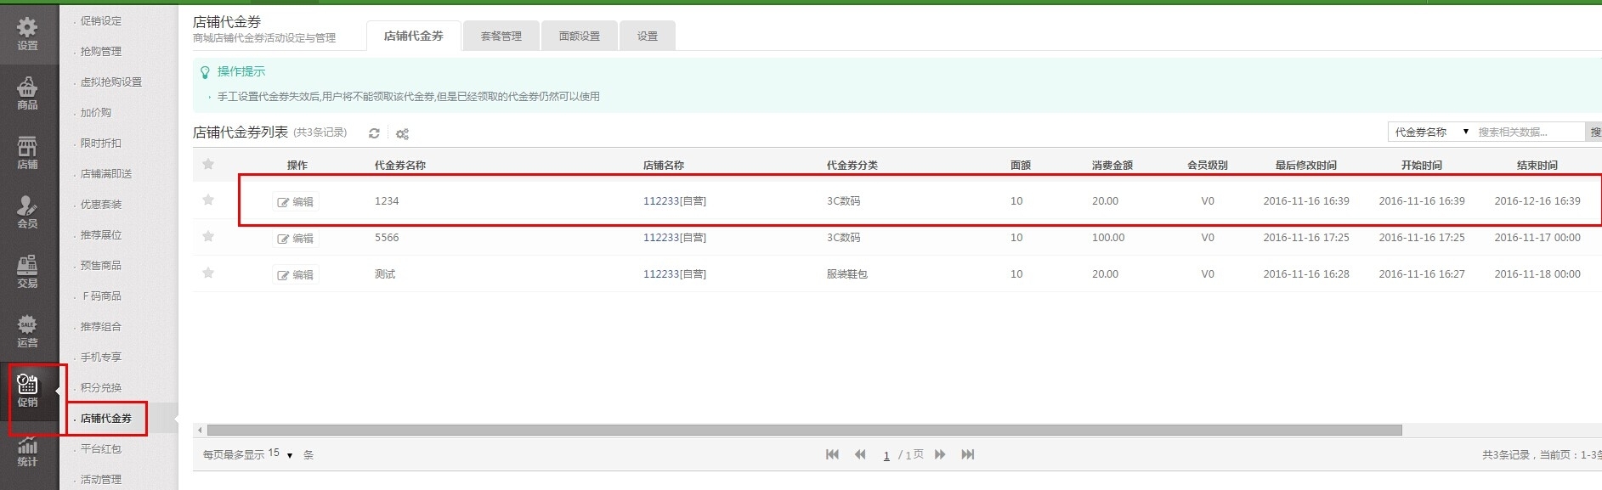Switch to the 设置 tab
This screenshot has width=1602, height=490.
pyautogui.click(x=648, y=36)
